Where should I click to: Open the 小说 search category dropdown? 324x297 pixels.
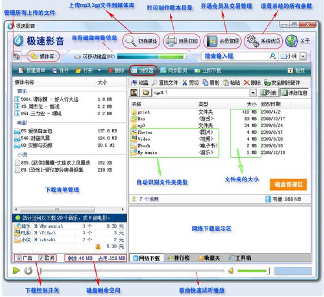pos(303,56)
